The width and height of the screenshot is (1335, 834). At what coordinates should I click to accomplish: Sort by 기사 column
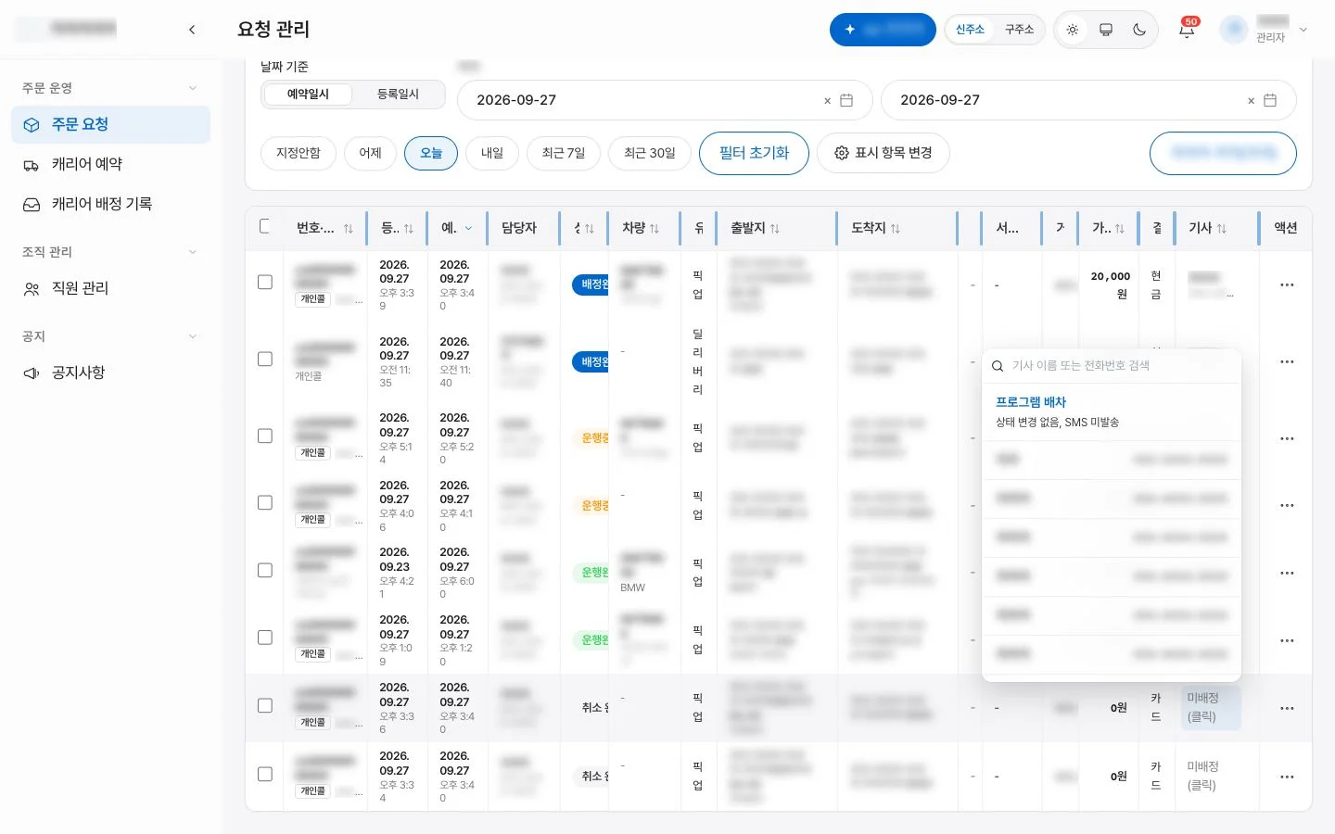coord(1222,228)
